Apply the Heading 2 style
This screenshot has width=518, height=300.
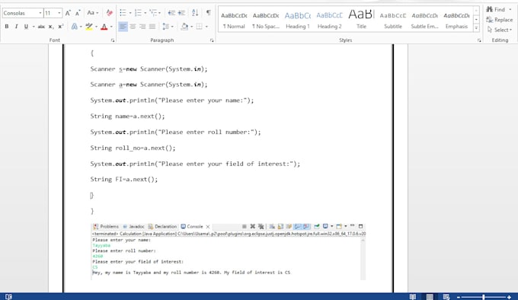329,20
